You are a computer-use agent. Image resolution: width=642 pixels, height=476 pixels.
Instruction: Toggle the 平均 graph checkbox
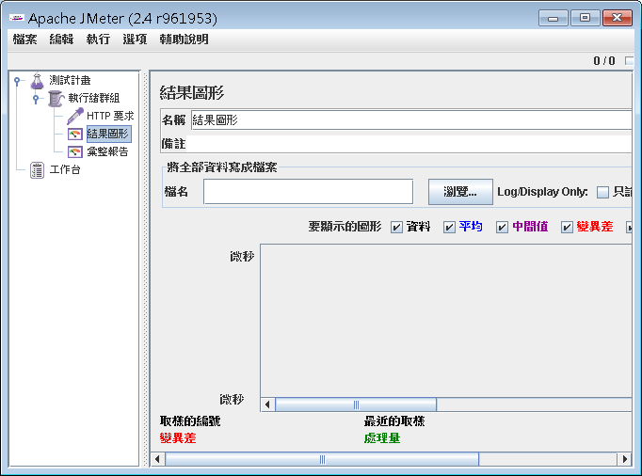pos(449,227)
